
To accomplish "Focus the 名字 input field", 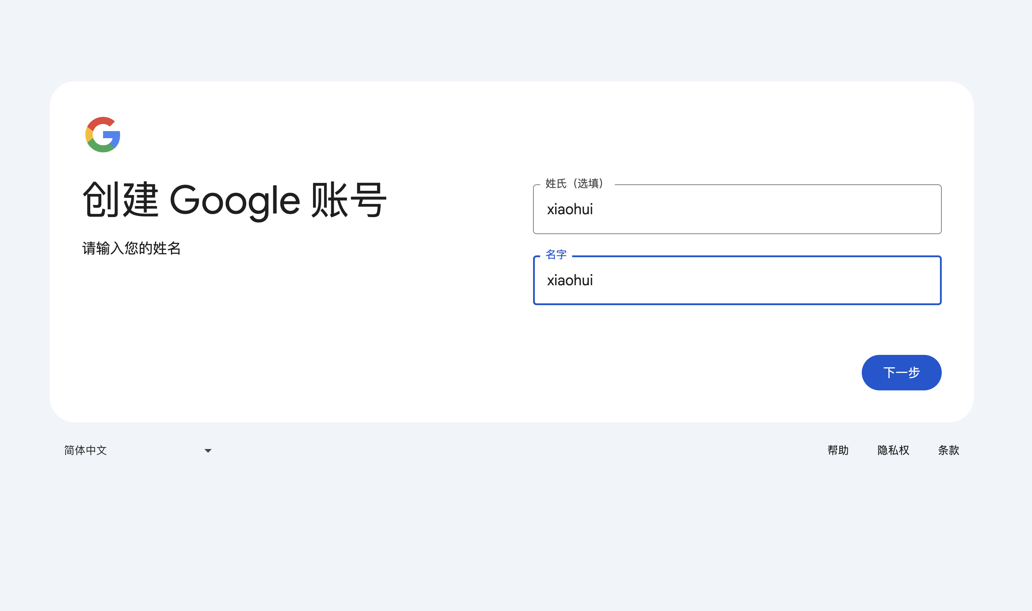I will (x=736, y=280).
